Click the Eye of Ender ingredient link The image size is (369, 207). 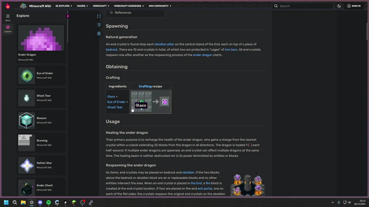coord(116,102)
